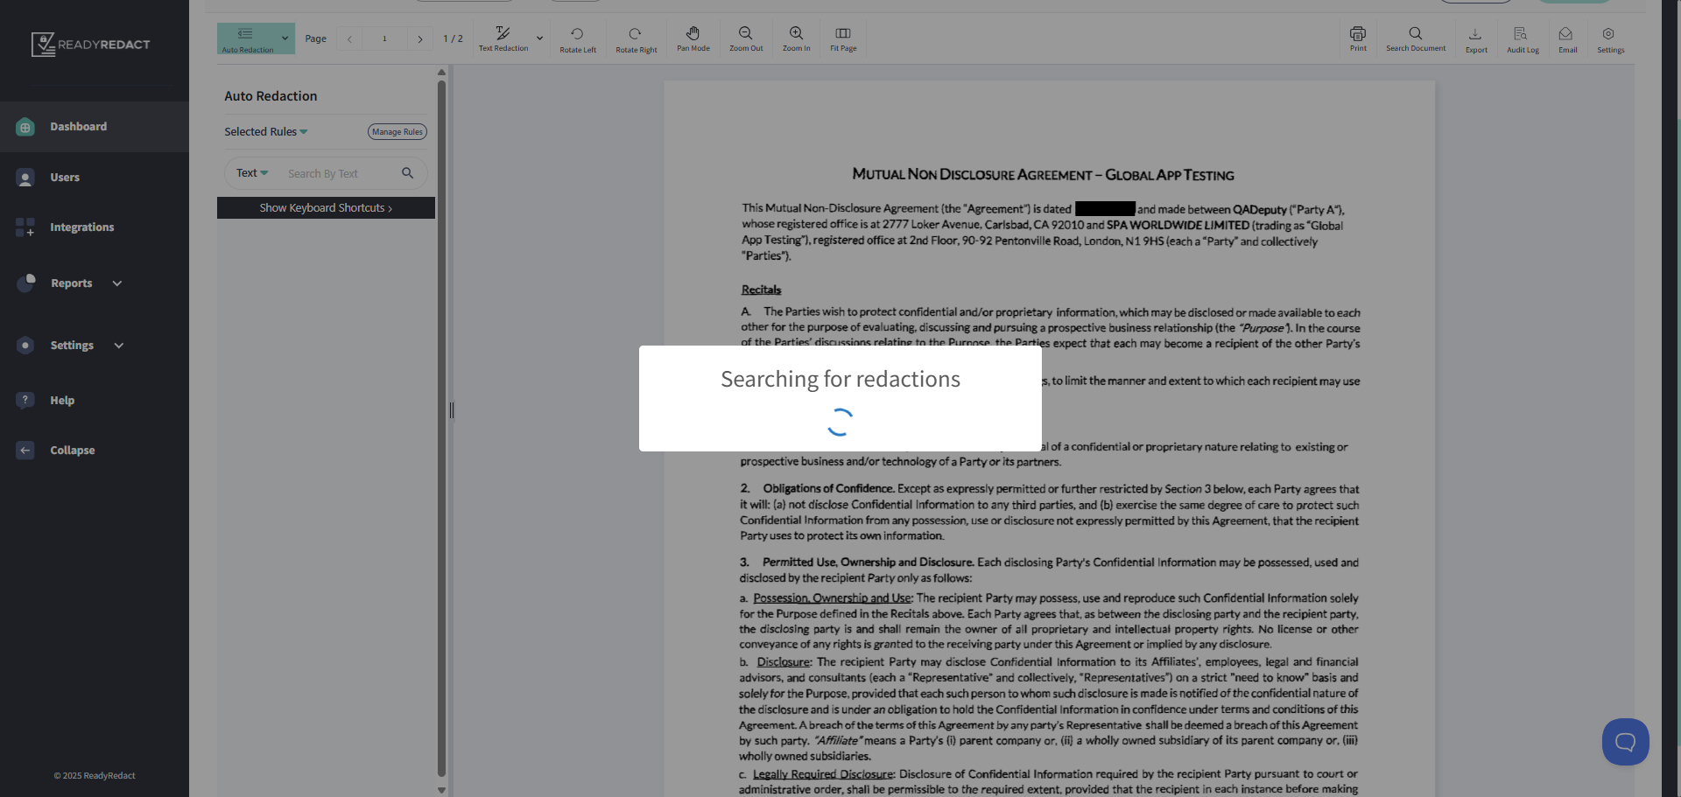This screenshot has height=797, width=1681.
Task: Click the 'Recitals' heading in the document
Action: 761,290
